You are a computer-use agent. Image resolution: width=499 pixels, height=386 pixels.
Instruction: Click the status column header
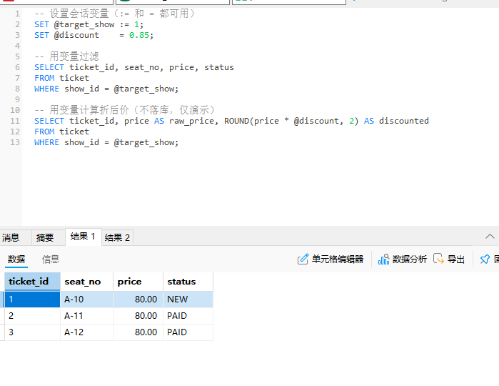point(181,282)
